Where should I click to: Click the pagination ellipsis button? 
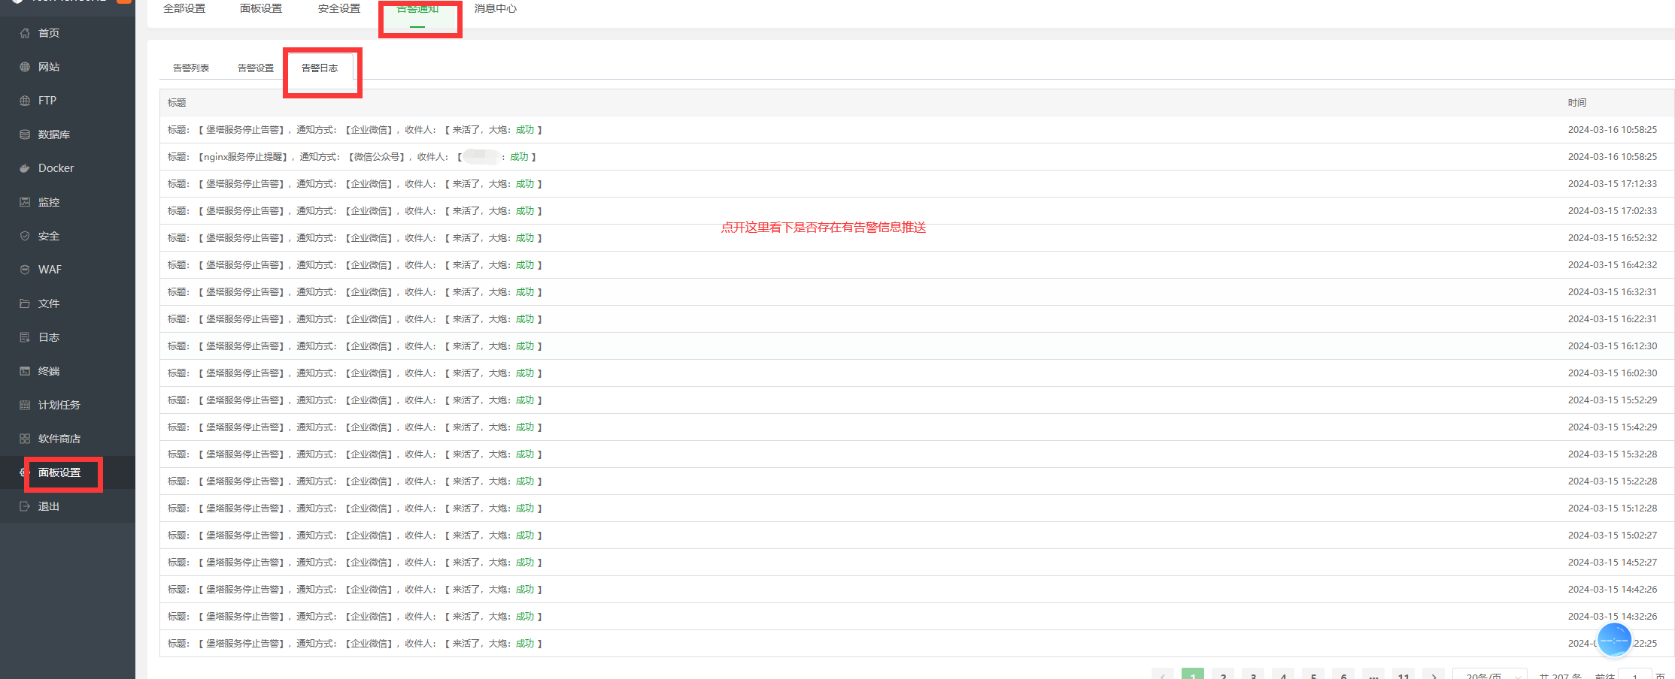1373,674
